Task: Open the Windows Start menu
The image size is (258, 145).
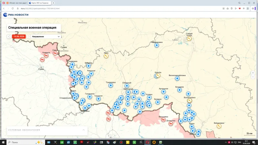Action: click(3, 142)
